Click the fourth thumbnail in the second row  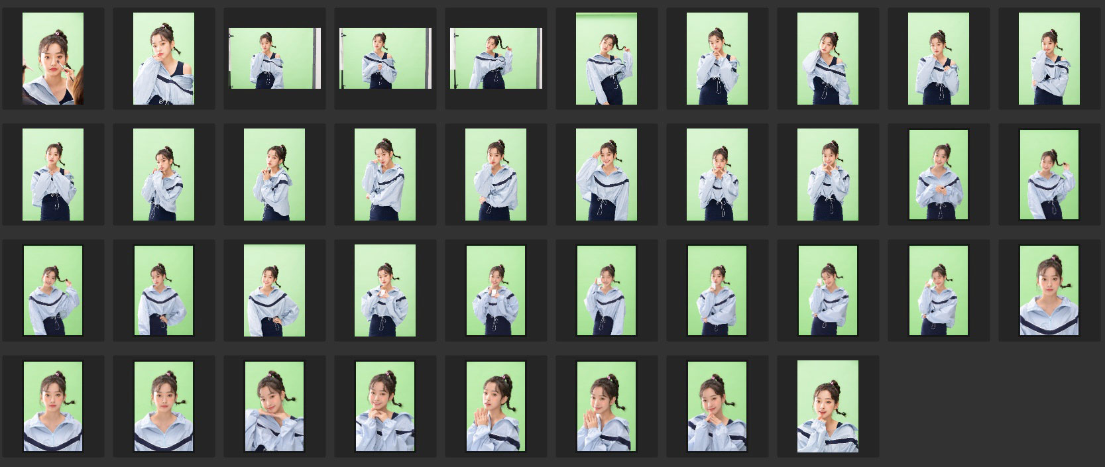coord(385,174)
